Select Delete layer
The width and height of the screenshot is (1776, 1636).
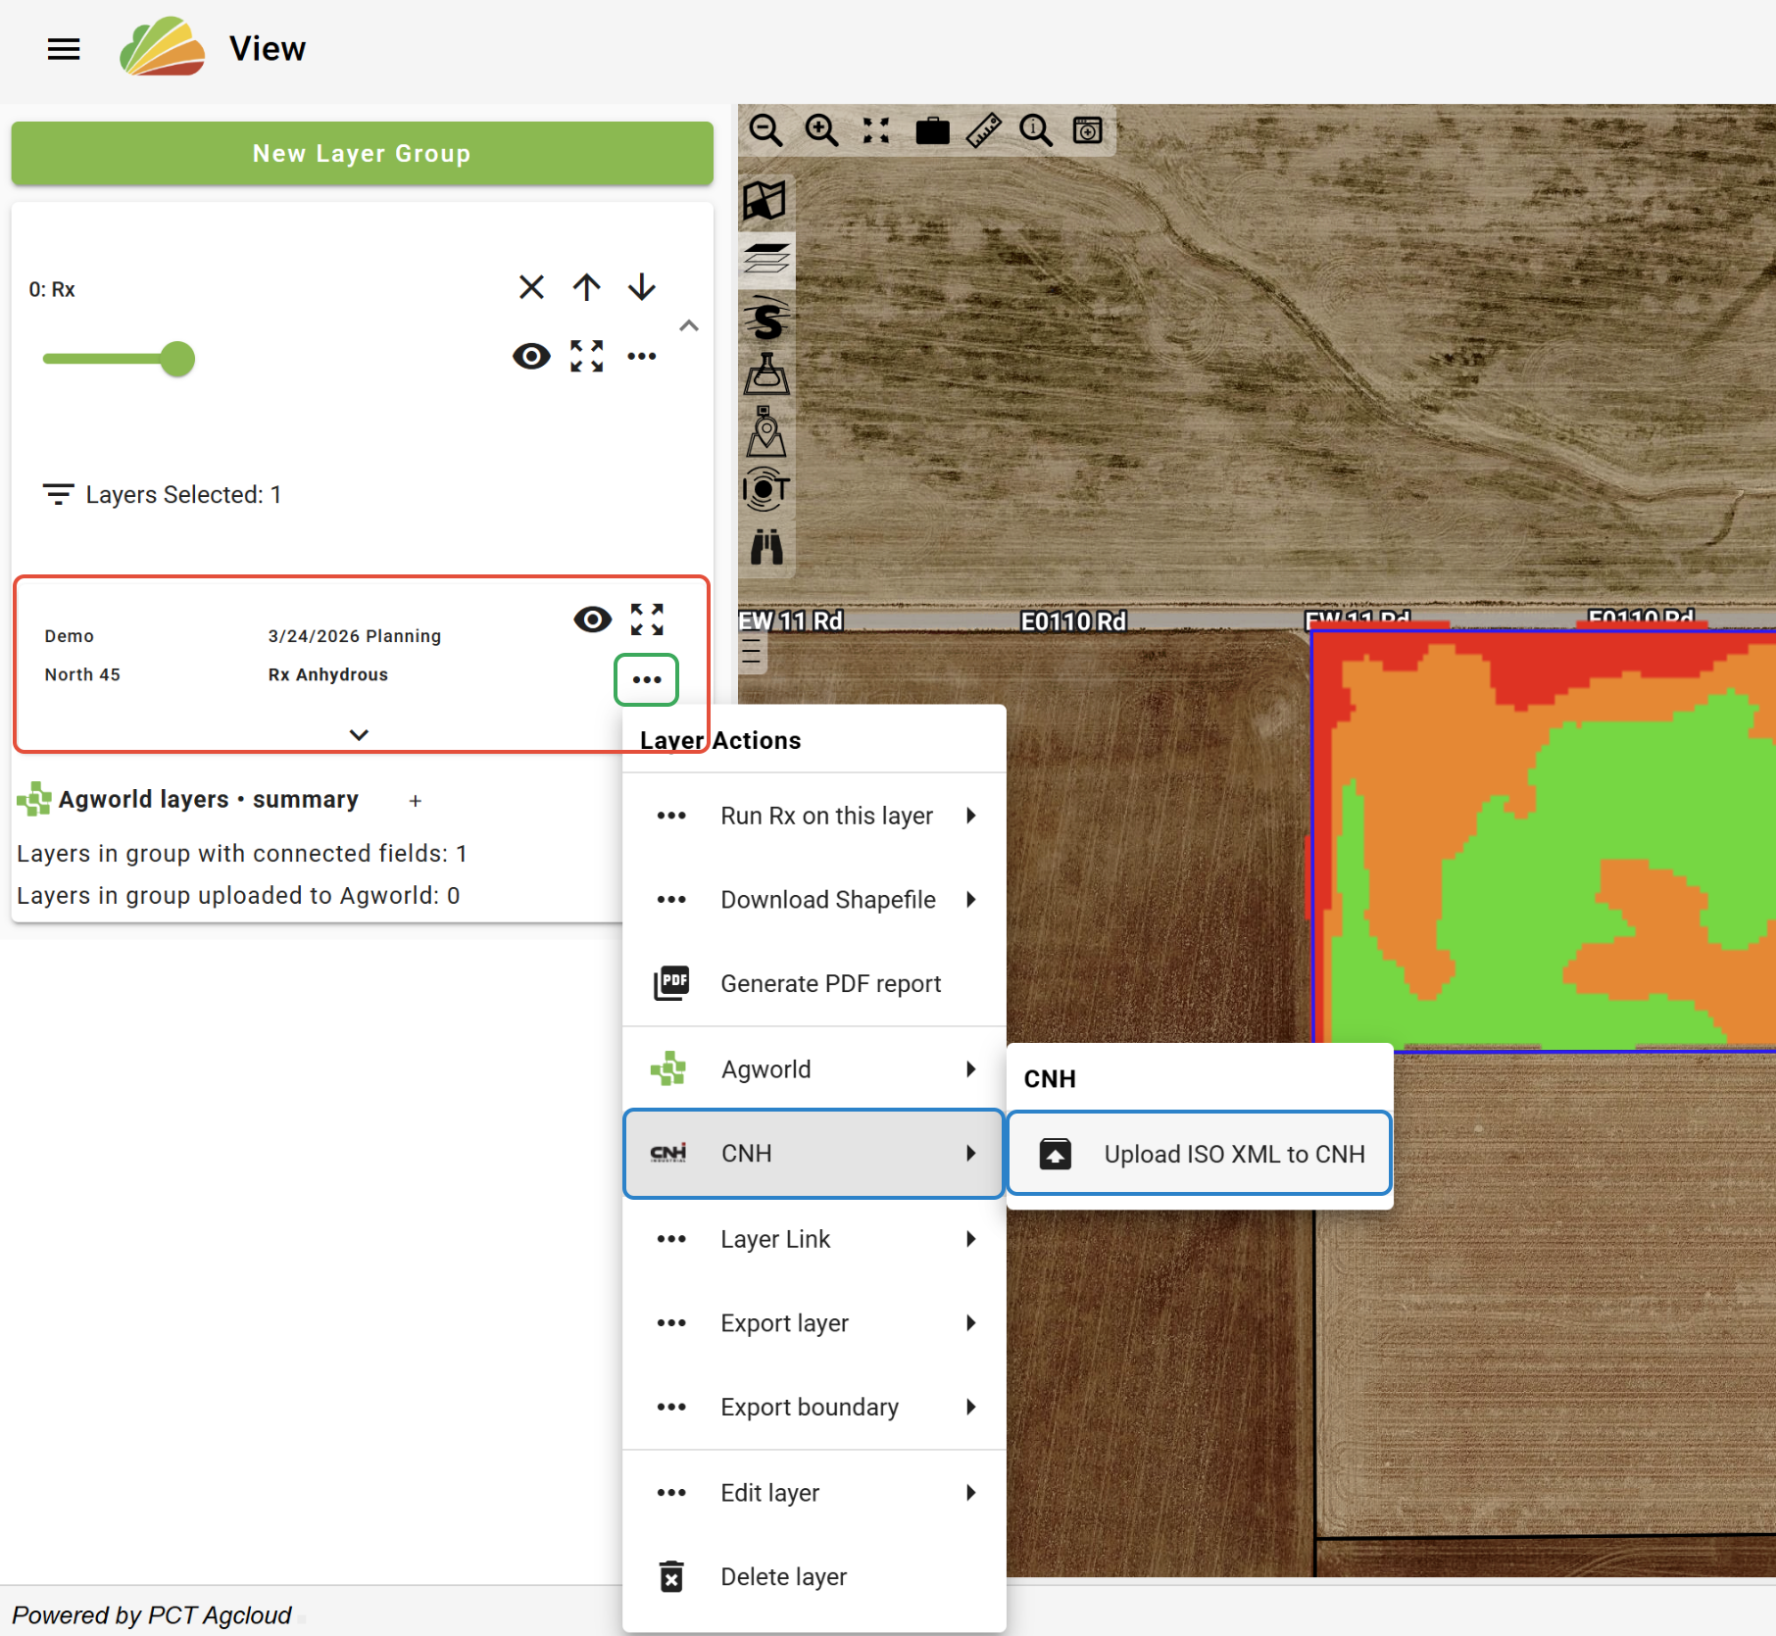(x=814, y=1576)
